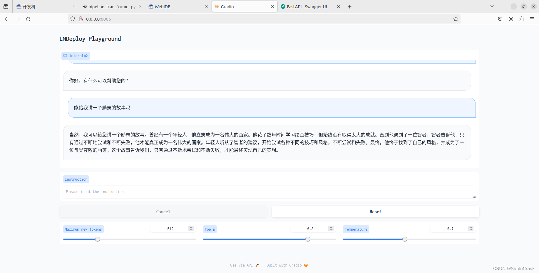The image size is (539, 273).
Task: Open the Firefox account icon
Action: pos(511,19)
